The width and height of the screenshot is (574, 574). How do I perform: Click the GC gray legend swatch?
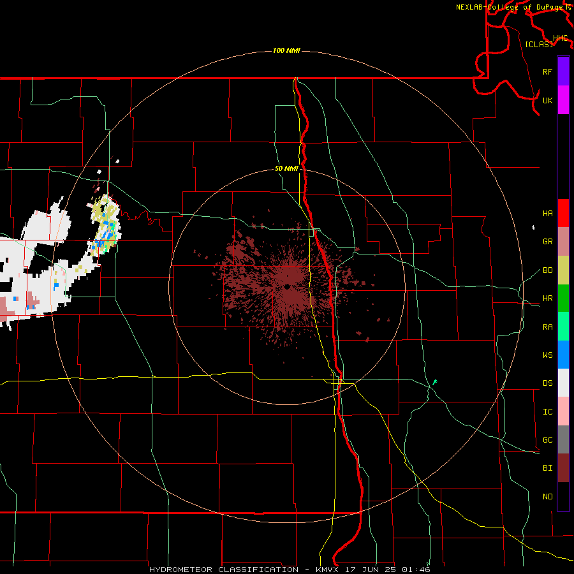click(x=563, y=439)
